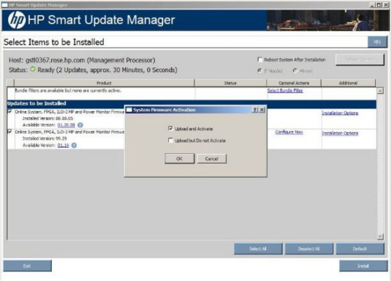Click the bundle filters message text
This screenshot has height=281, width=391.
pyautogui.click(x=68, y=91)
